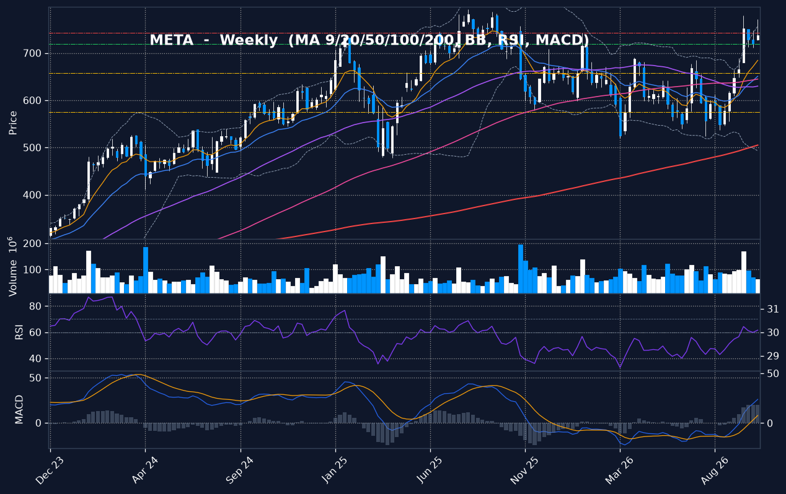
Task: Select the 80 RSI tick label
Action: (36, 307)
